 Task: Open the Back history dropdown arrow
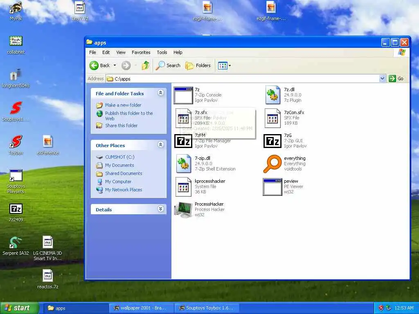click(115, 65)
